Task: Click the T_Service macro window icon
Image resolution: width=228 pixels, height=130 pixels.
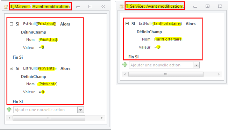Action: (x=121, y=6)
